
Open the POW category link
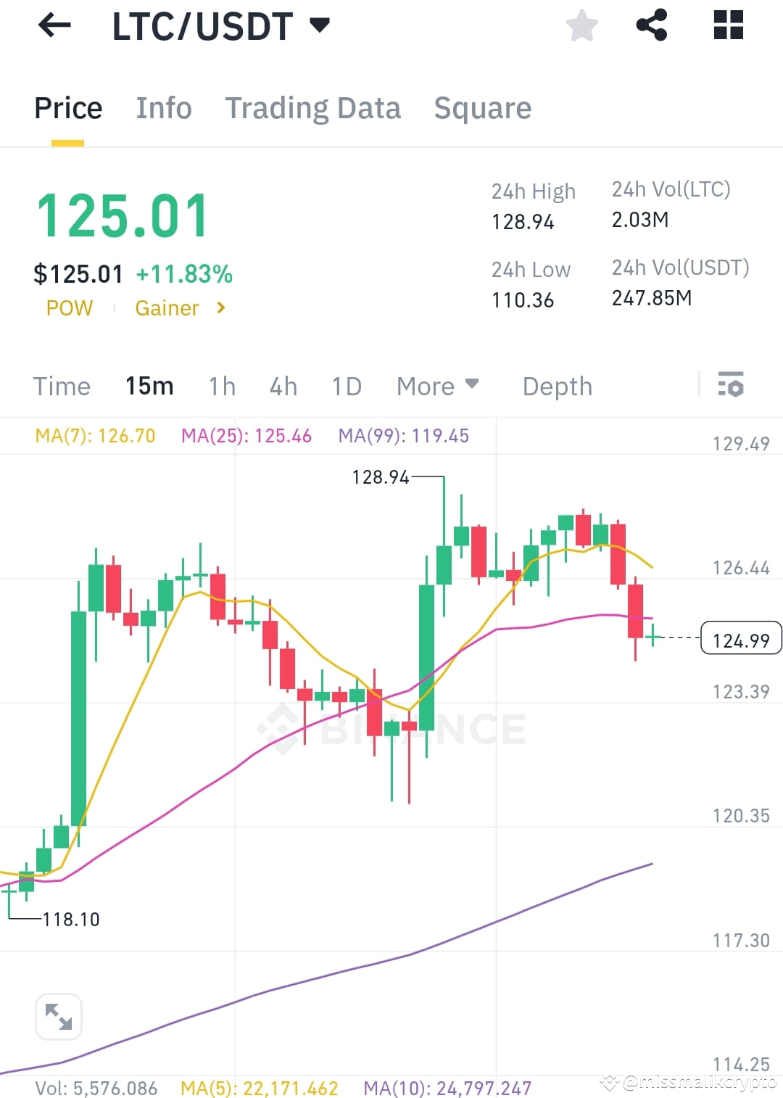click(x=69, y=307)
